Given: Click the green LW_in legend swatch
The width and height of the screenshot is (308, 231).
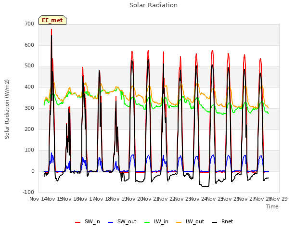Looking at the screenshot, I should pos(147,222).
